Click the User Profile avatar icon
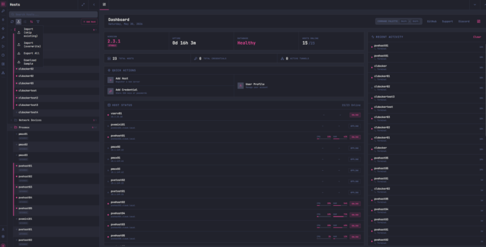Screen dimensions: 486x247 pos(240,86)
